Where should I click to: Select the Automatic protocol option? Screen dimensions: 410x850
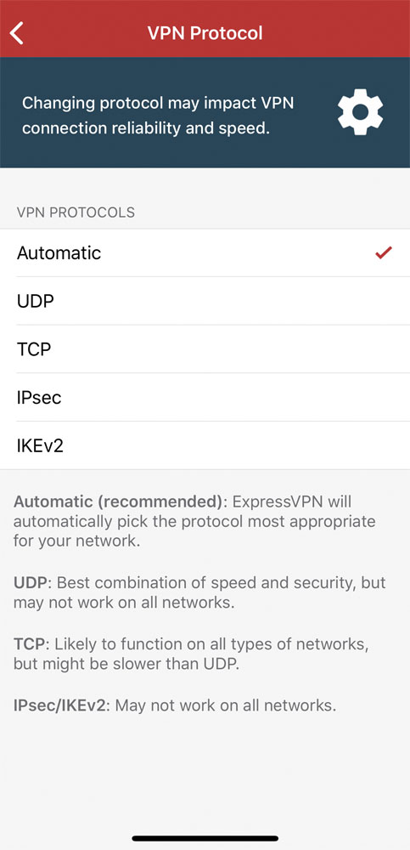pyautogui.click(x=205, y=253)
